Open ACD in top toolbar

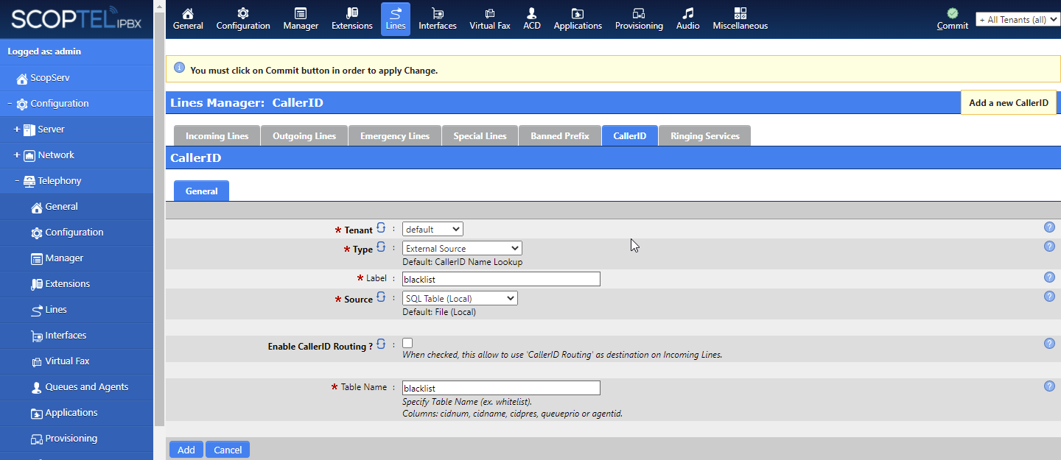pos(532,19)
